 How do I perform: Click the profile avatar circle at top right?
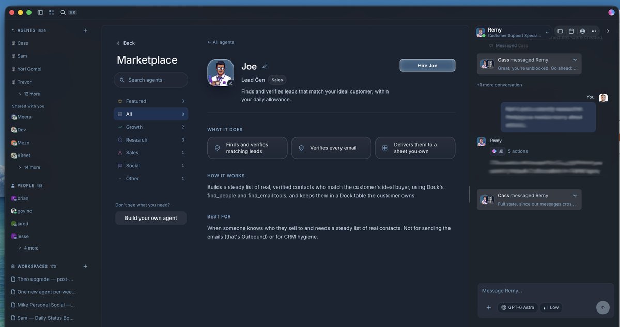click(611, 12)
